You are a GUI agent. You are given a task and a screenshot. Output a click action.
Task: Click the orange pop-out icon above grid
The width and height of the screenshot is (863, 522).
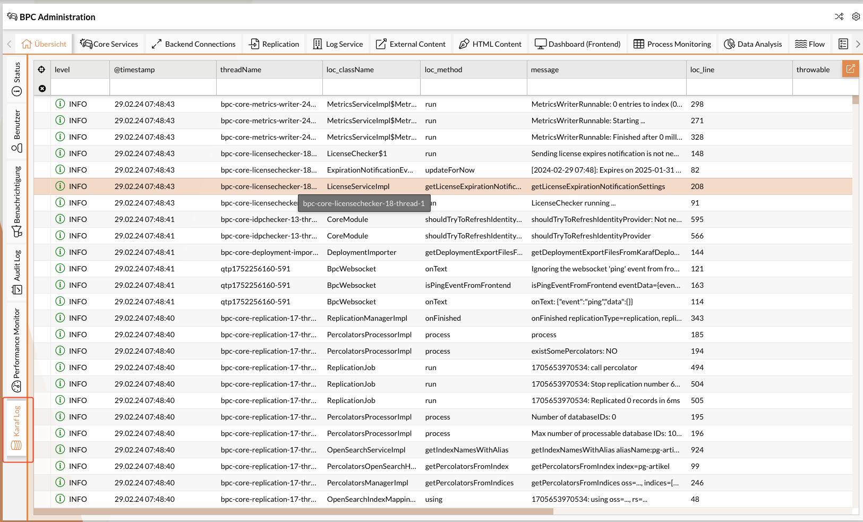[x=850, y=69]
